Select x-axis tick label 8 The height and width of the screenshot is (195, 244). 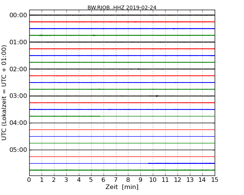coord(128,180)
